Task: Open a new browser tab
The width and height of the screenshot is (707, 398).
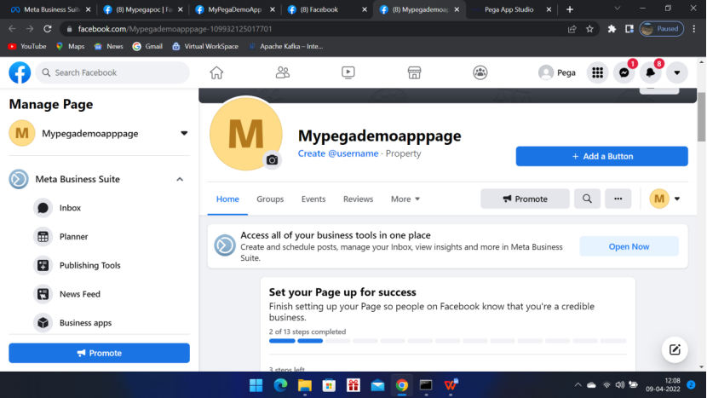Action: pos(570,9)
